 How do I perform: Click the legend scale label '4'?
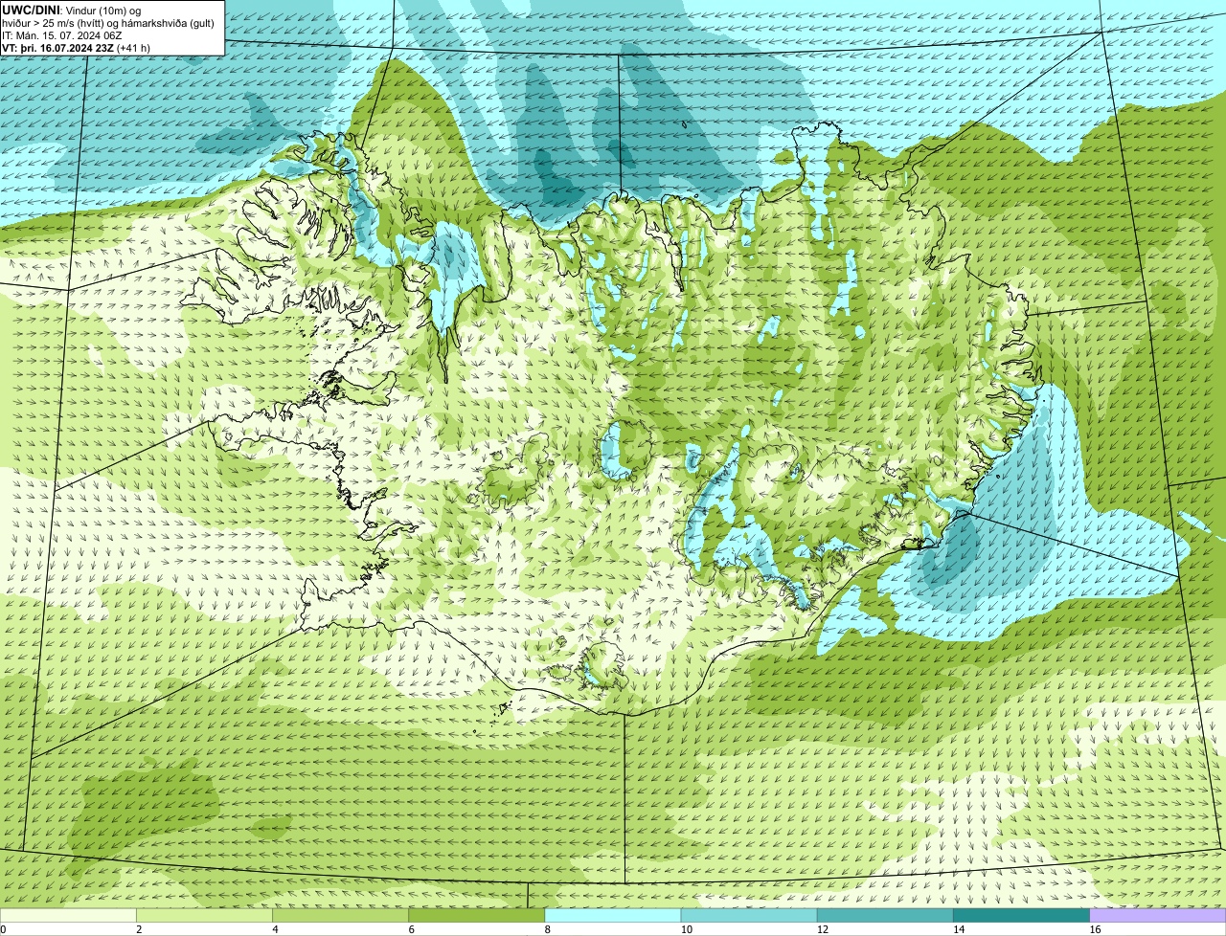(276, 929)
